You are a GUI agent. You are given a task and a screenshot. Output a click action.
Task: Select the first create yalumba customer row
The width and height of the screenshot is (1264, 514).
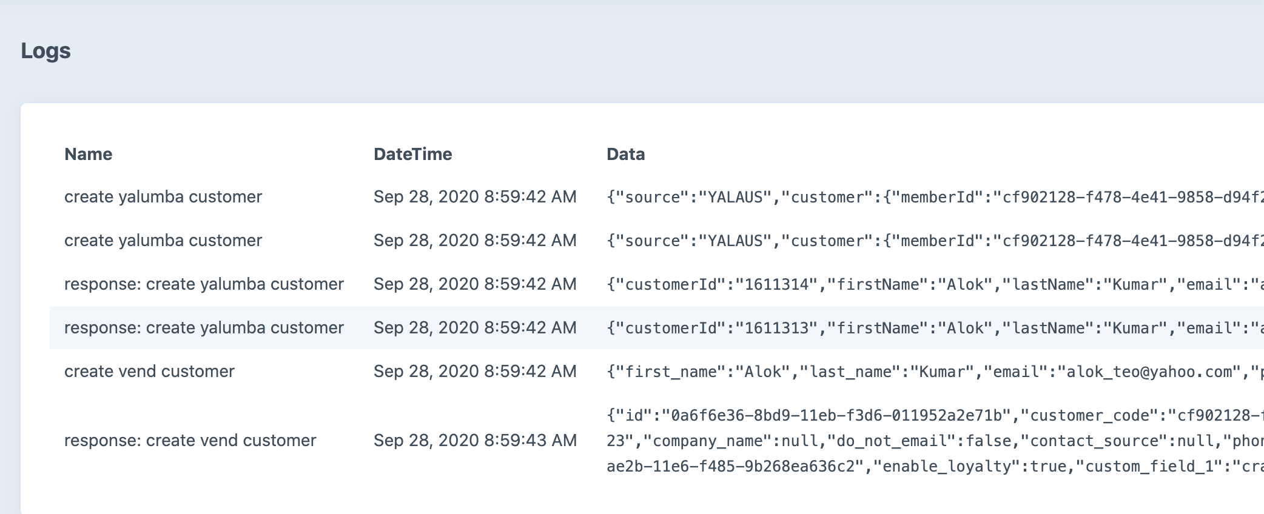pos(164,196)
